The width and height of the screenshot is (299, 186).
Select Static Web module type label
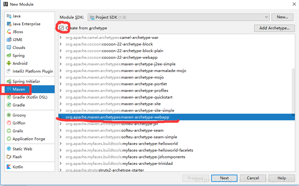click(22, 149)
